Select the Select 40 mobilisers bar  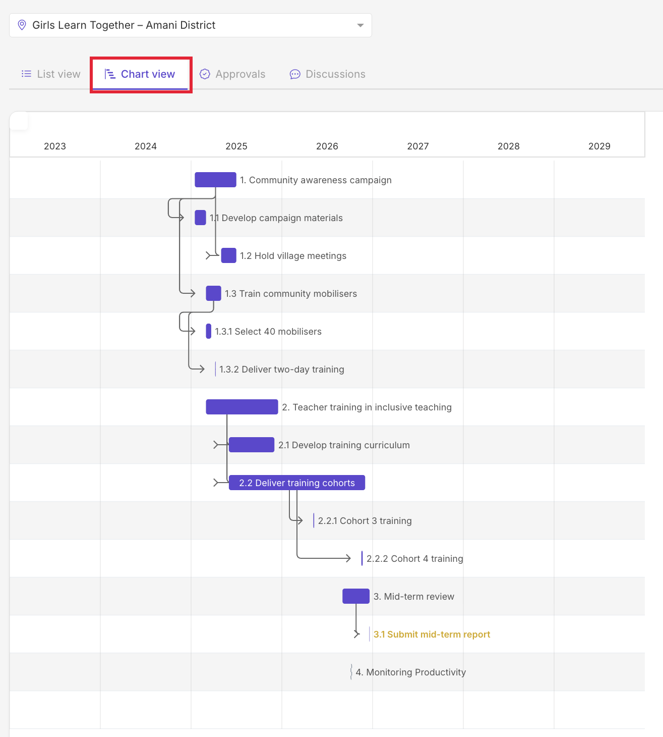click(209, 331)
